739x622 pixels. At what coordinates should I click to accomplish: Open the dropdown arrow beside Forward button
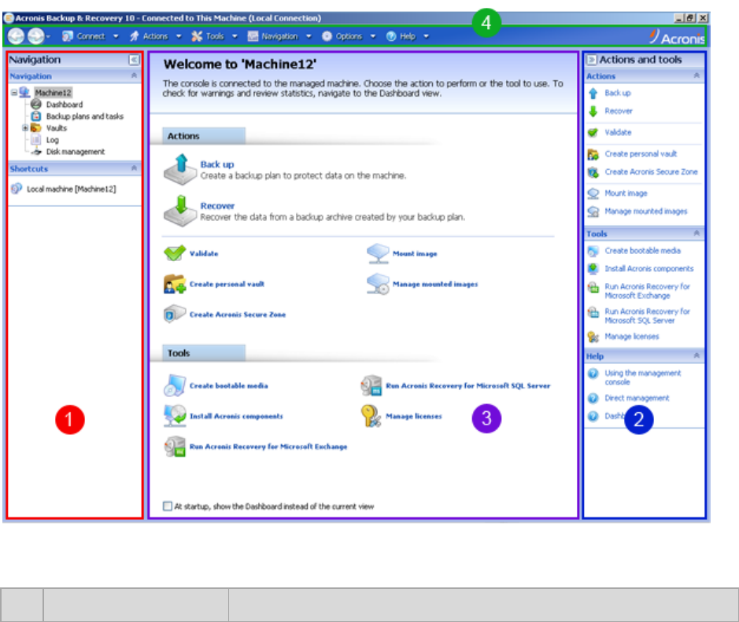pos(48,37)
